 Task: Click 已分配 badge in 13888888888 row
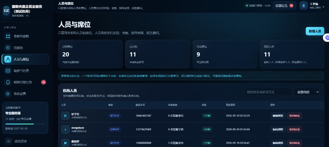(207, 143)
